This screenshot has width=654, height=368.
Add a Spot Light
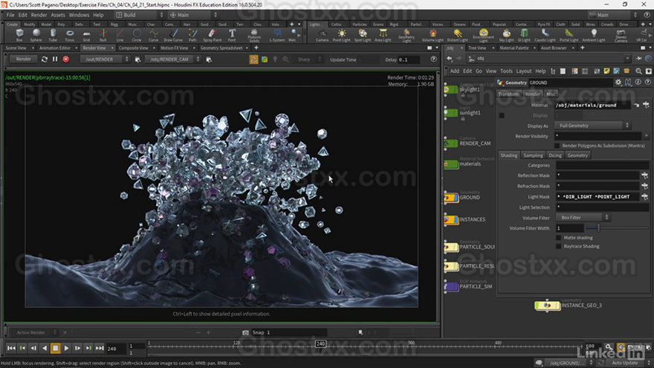pos(363,35)
